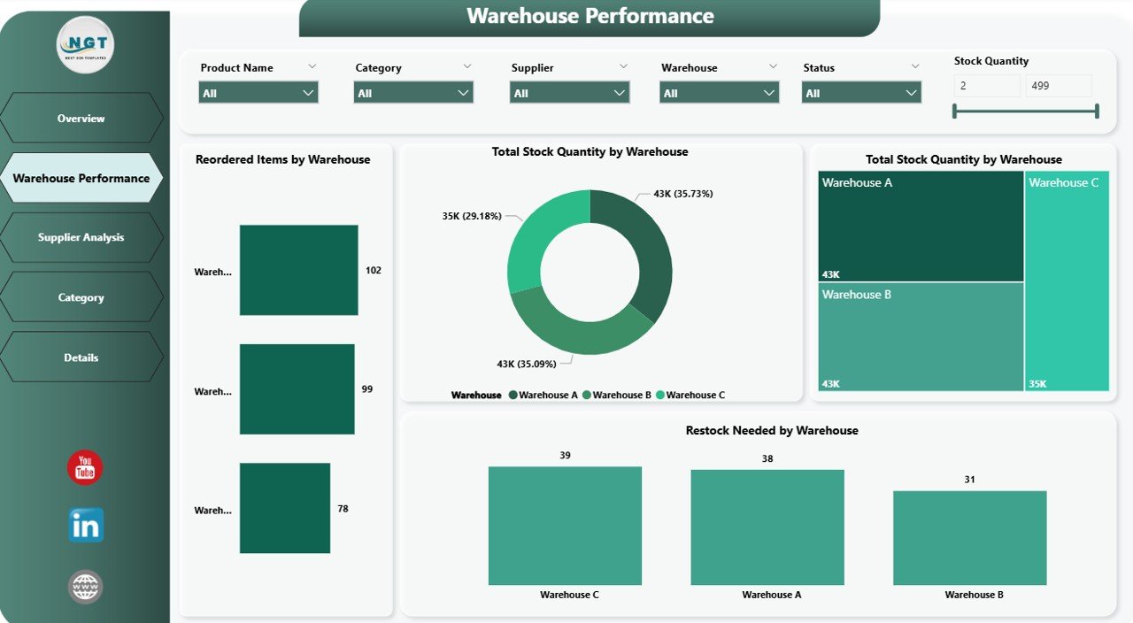Toggle Warehouse B in donut legend
This screenshot has height=623, width=1133.
point(617,395)
